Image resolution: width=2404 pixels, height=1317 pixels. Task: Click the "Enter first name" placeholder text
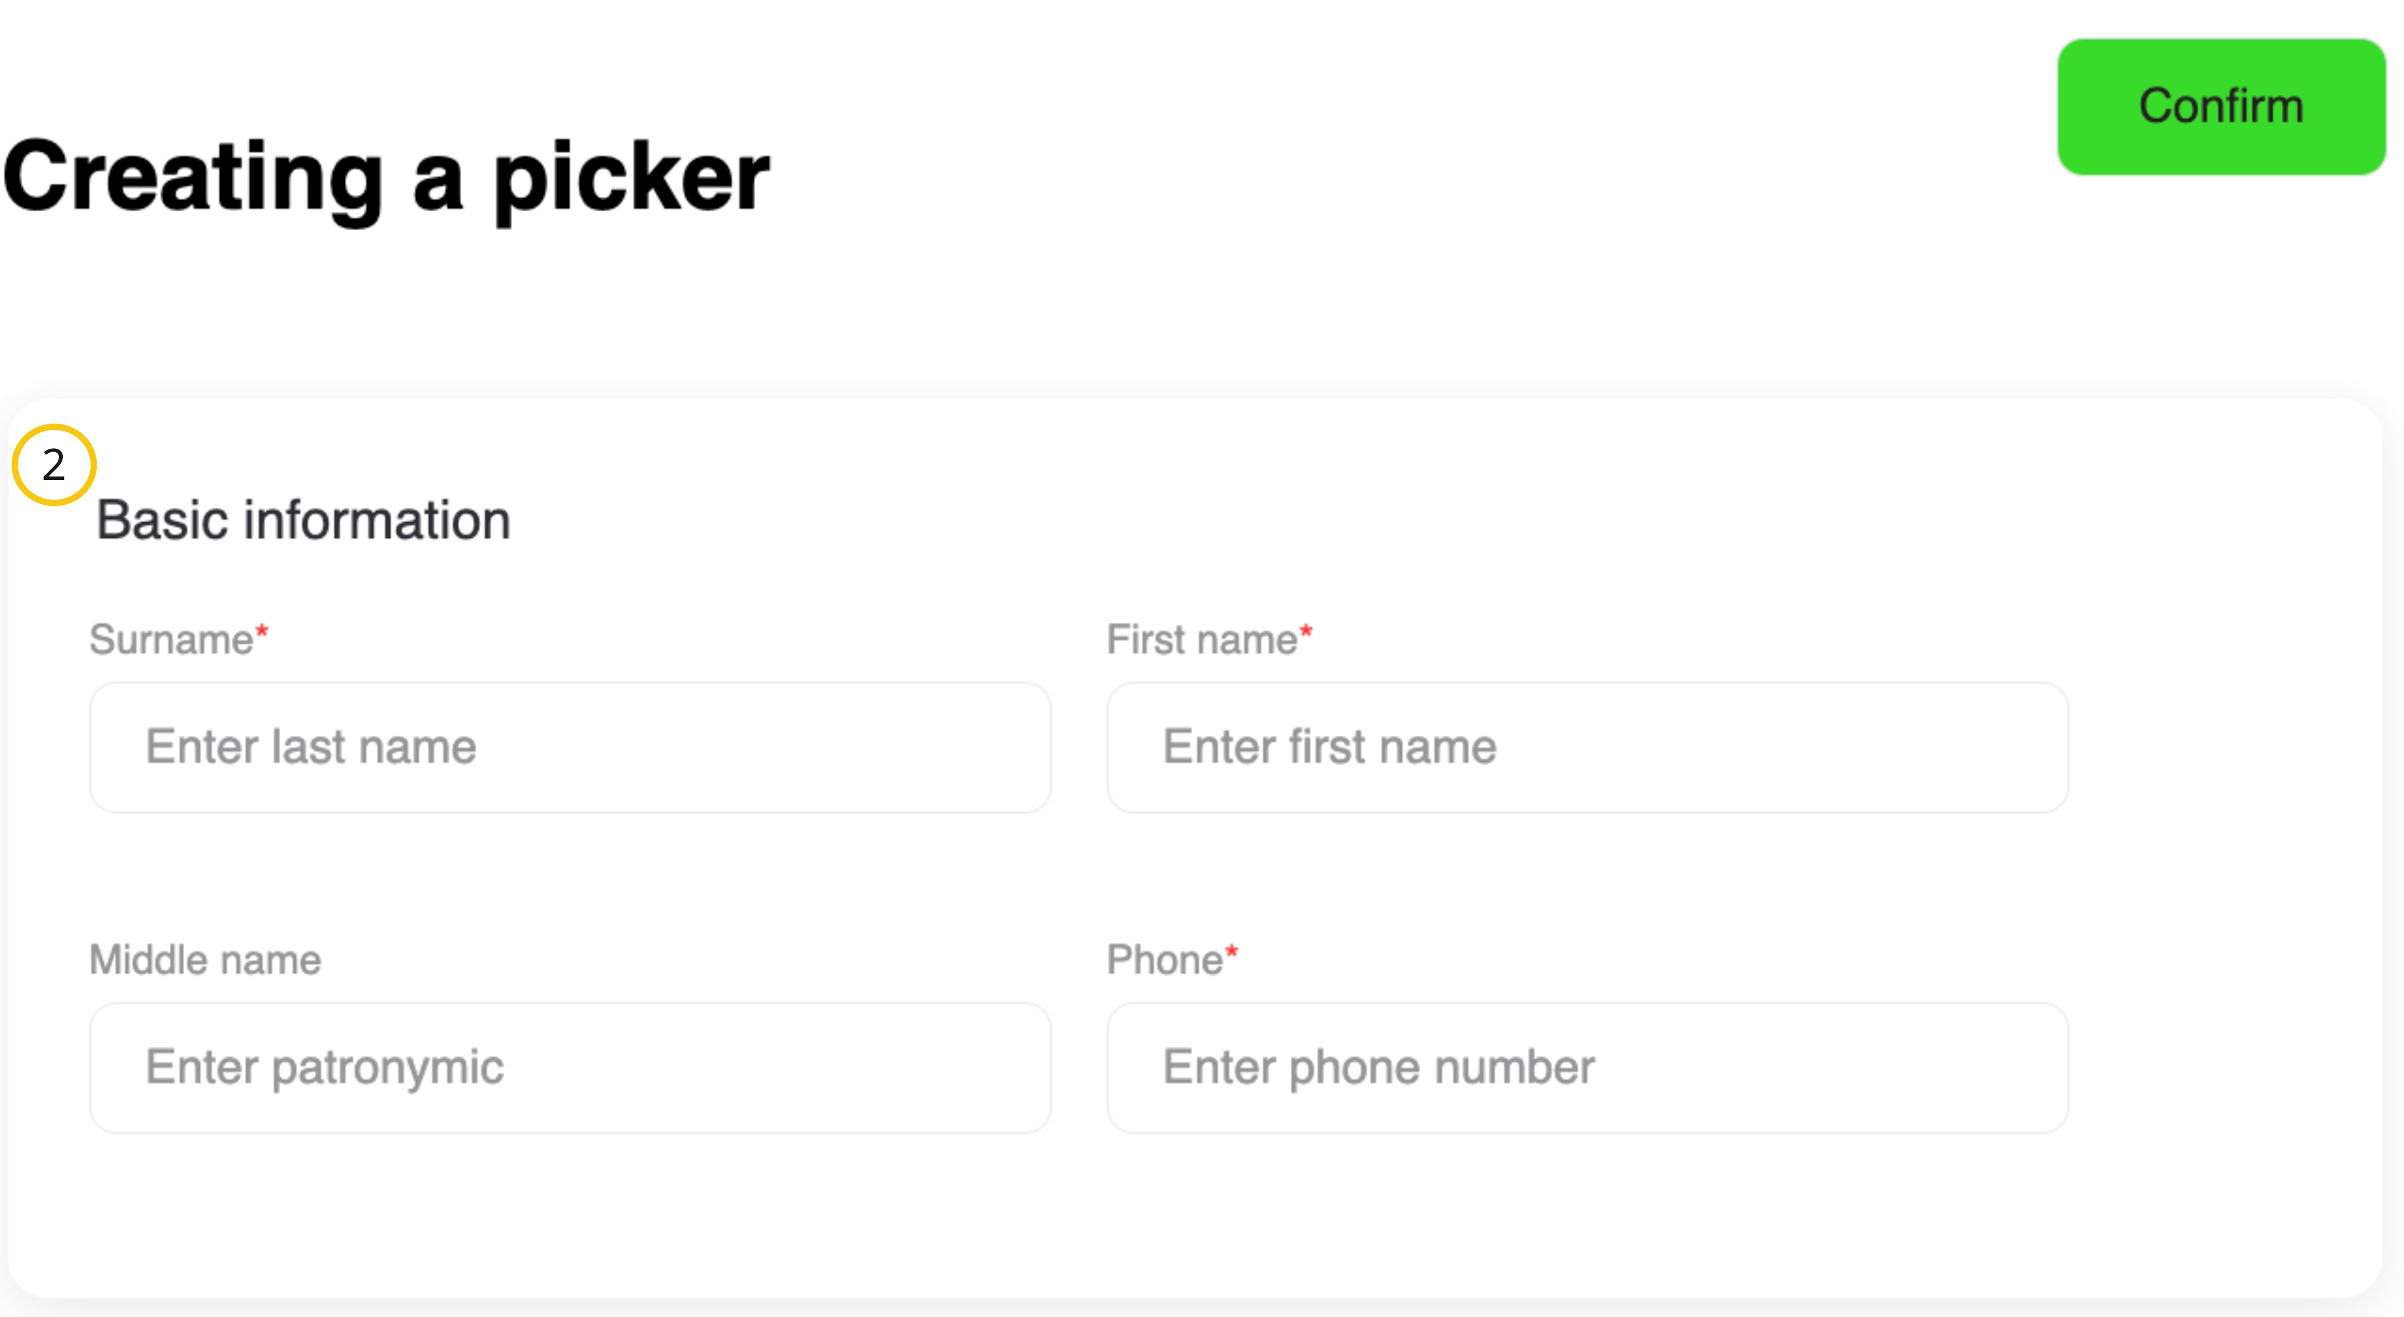coord(1329,747)
